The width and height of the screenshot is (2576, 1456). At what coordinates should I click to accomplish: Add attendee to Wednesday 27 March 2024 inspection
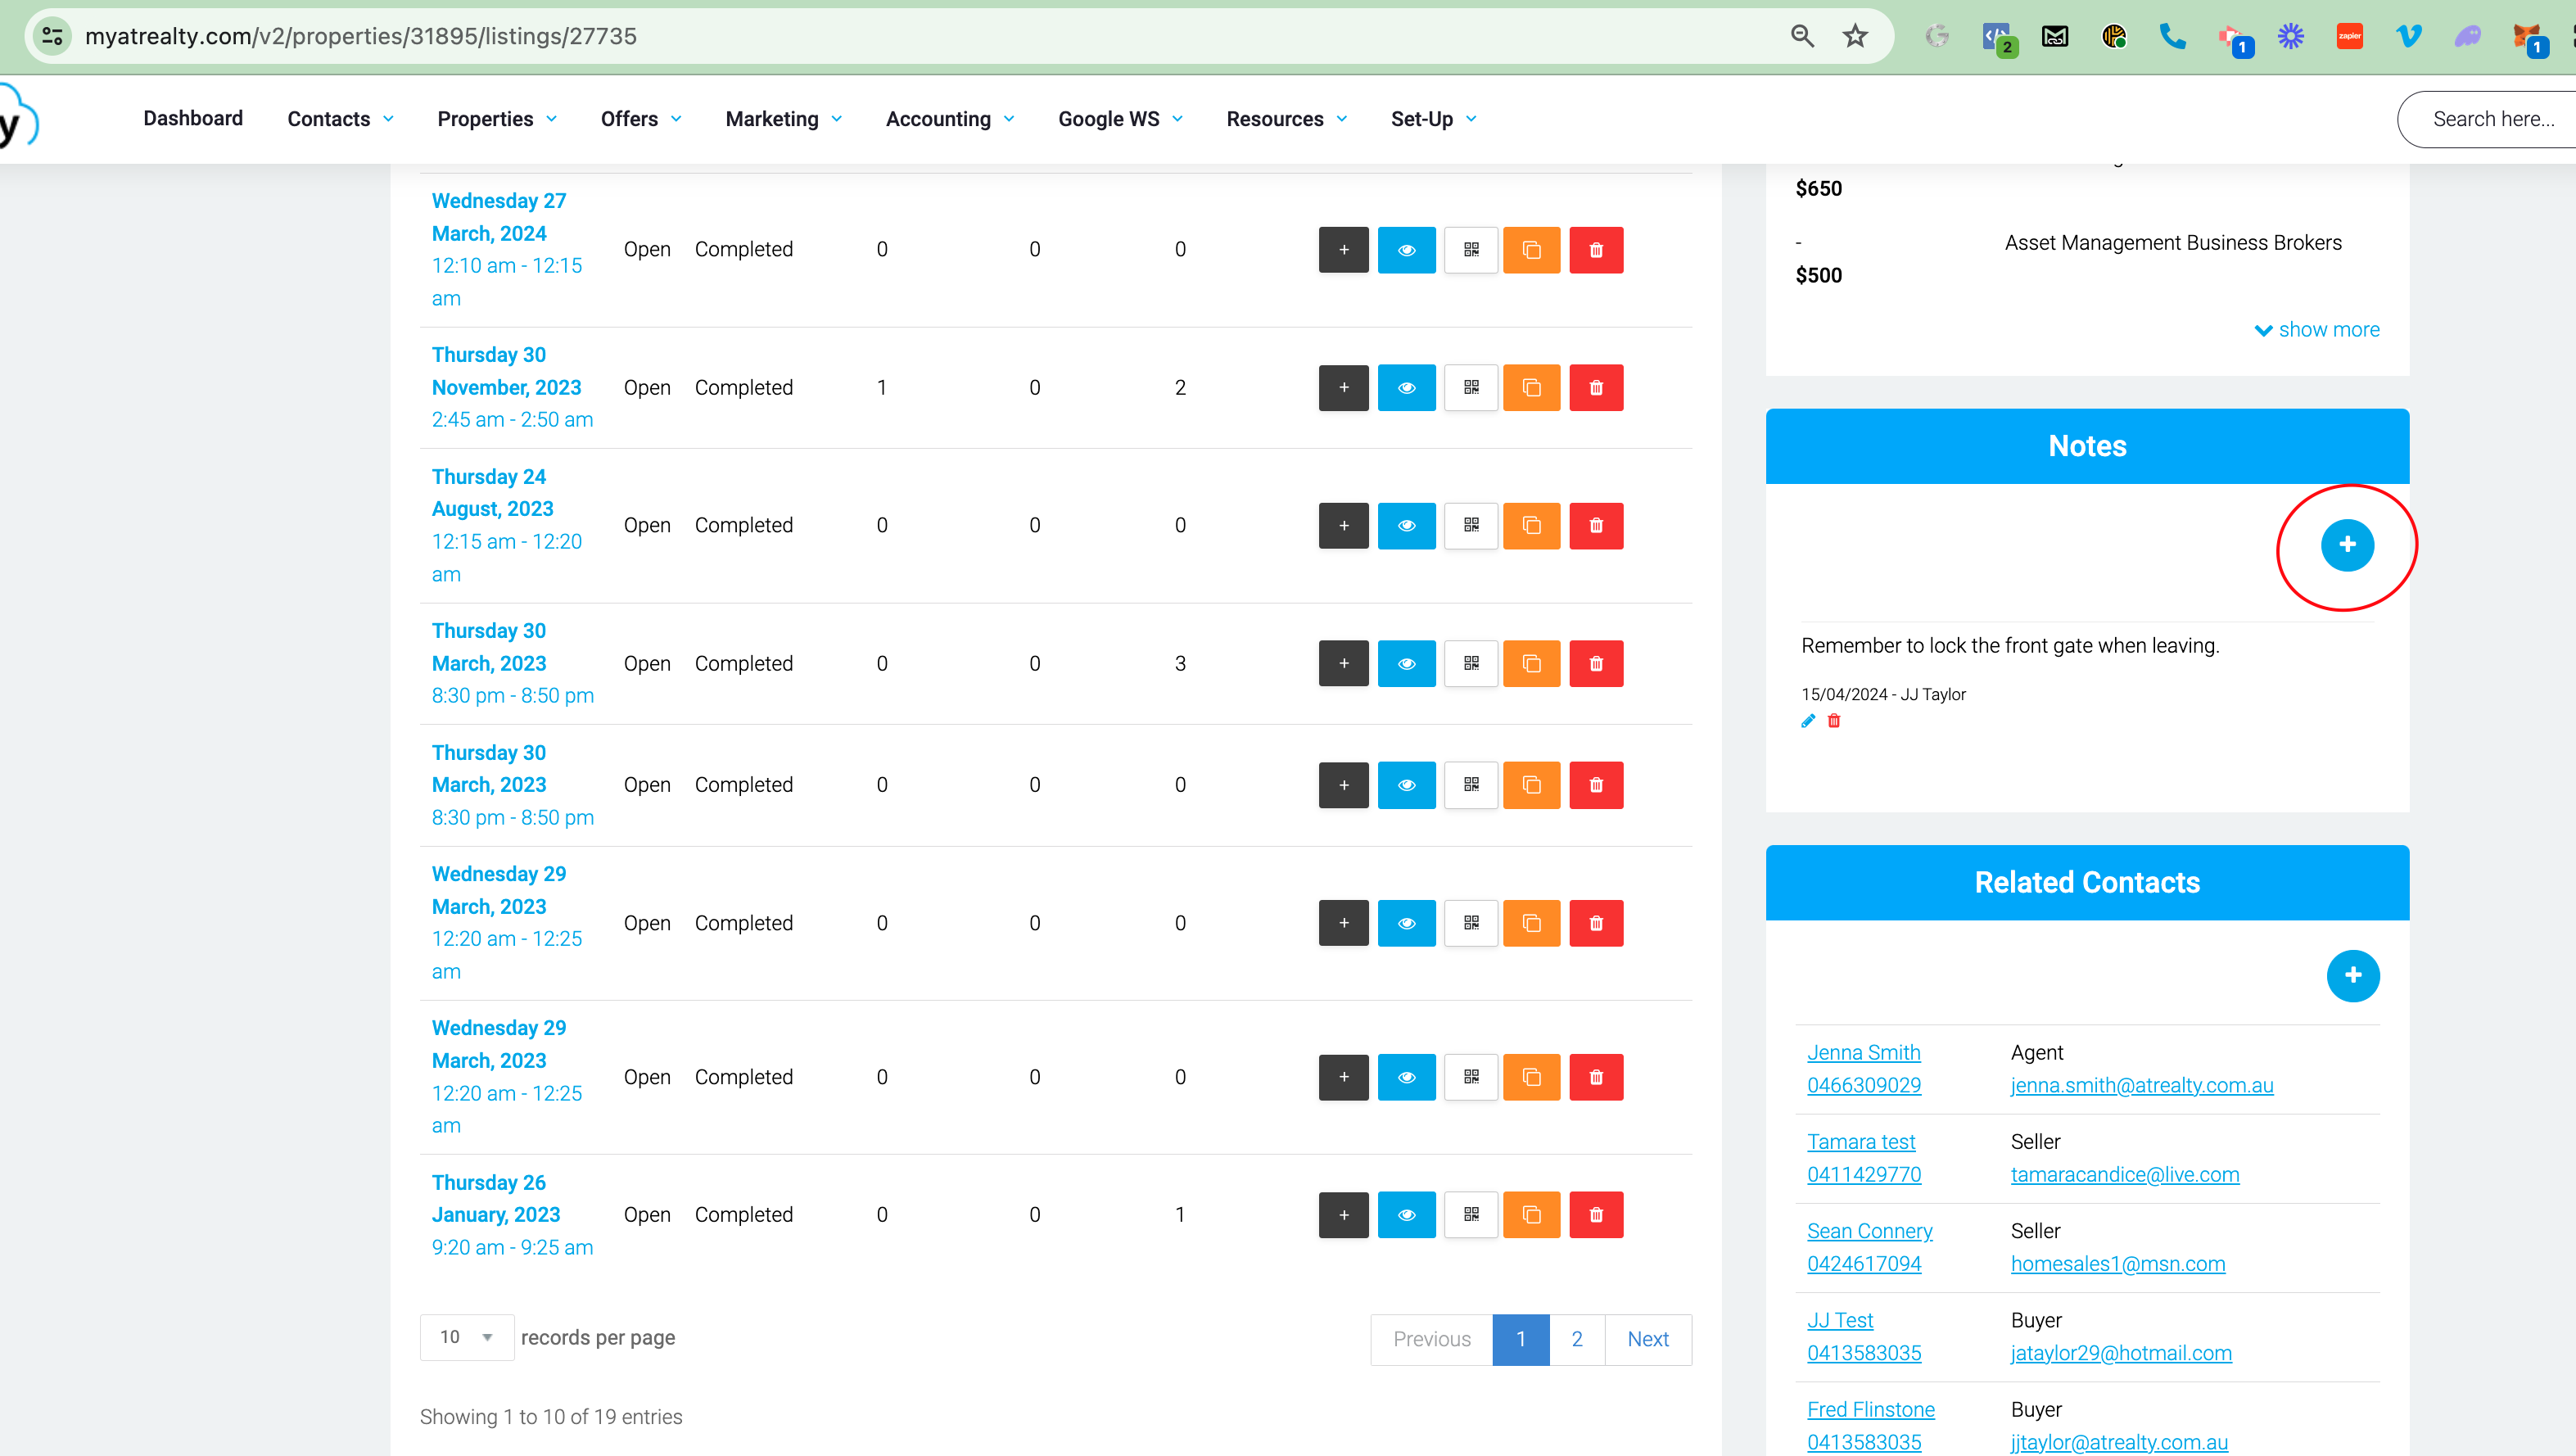click(1343, 249)
